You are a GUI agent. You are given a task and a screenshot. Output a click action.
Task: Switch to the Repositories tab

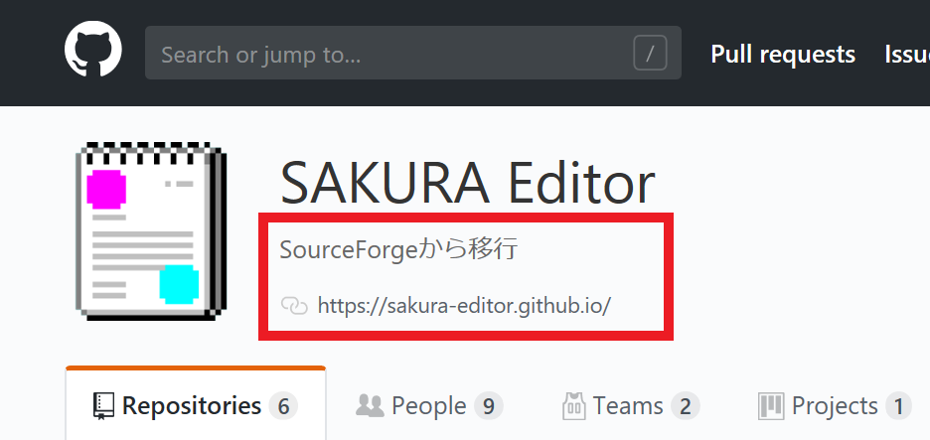(x=196, y=405)
